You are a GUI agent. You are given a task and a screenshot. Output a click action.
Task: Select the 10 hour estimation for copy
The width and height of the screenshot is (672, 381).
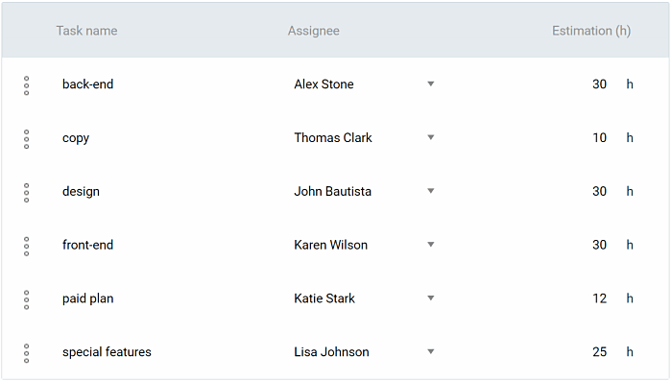point(600,137)
